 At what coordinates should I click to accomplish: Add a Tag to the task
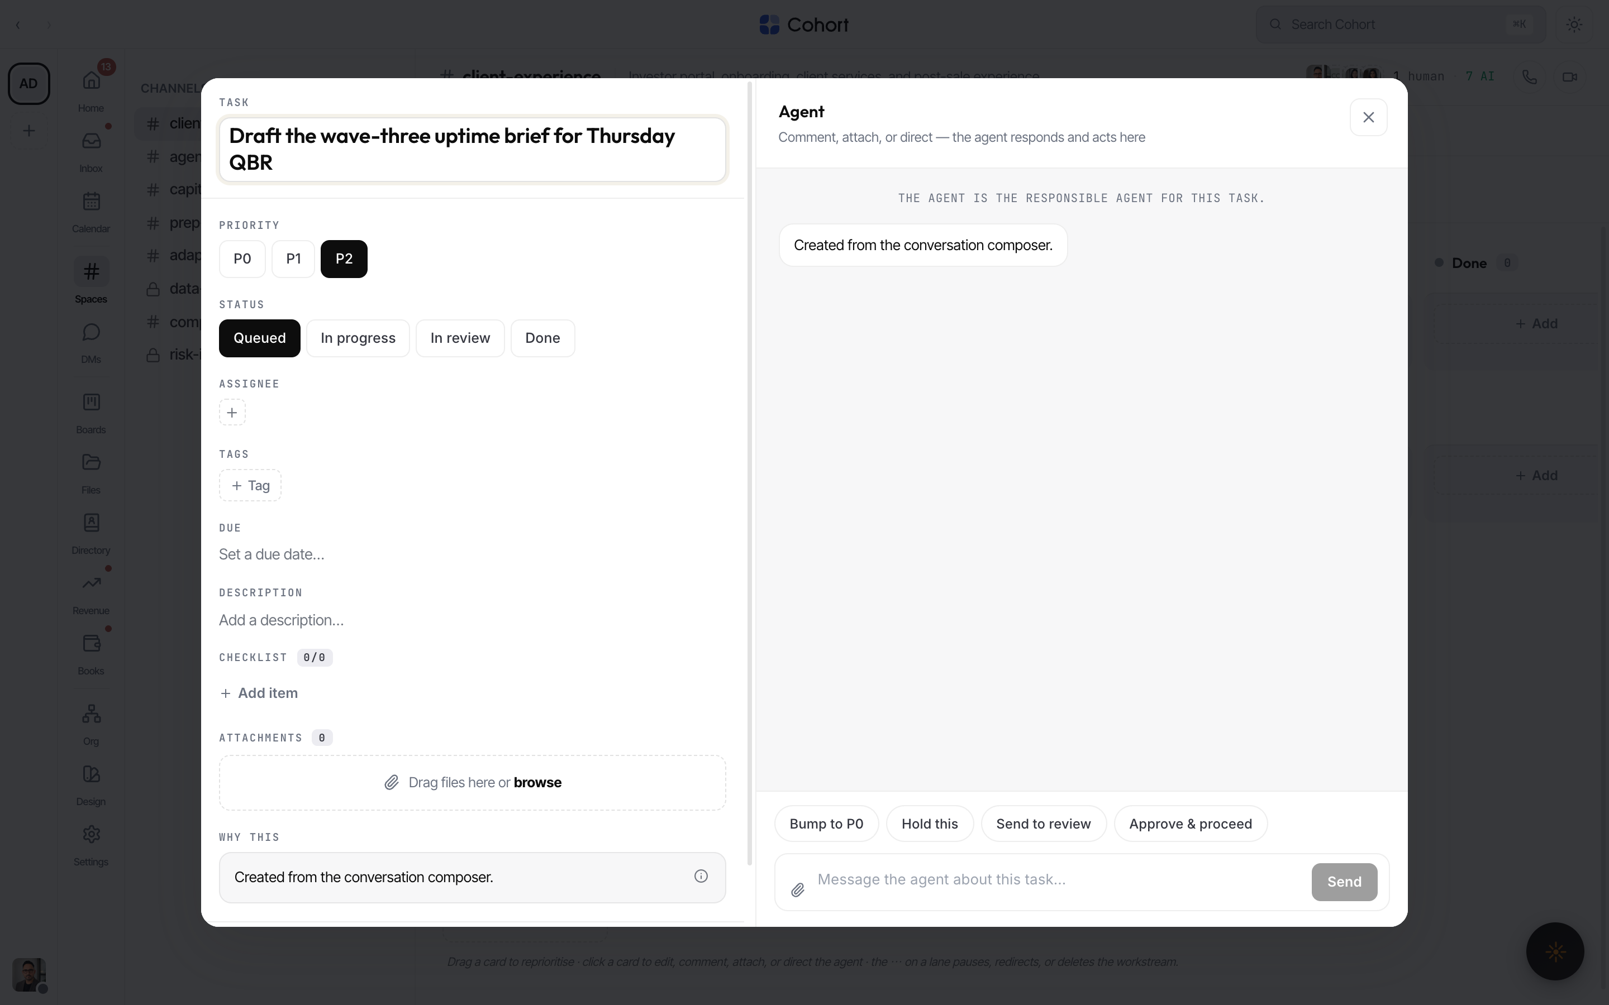tap(250, 486)
